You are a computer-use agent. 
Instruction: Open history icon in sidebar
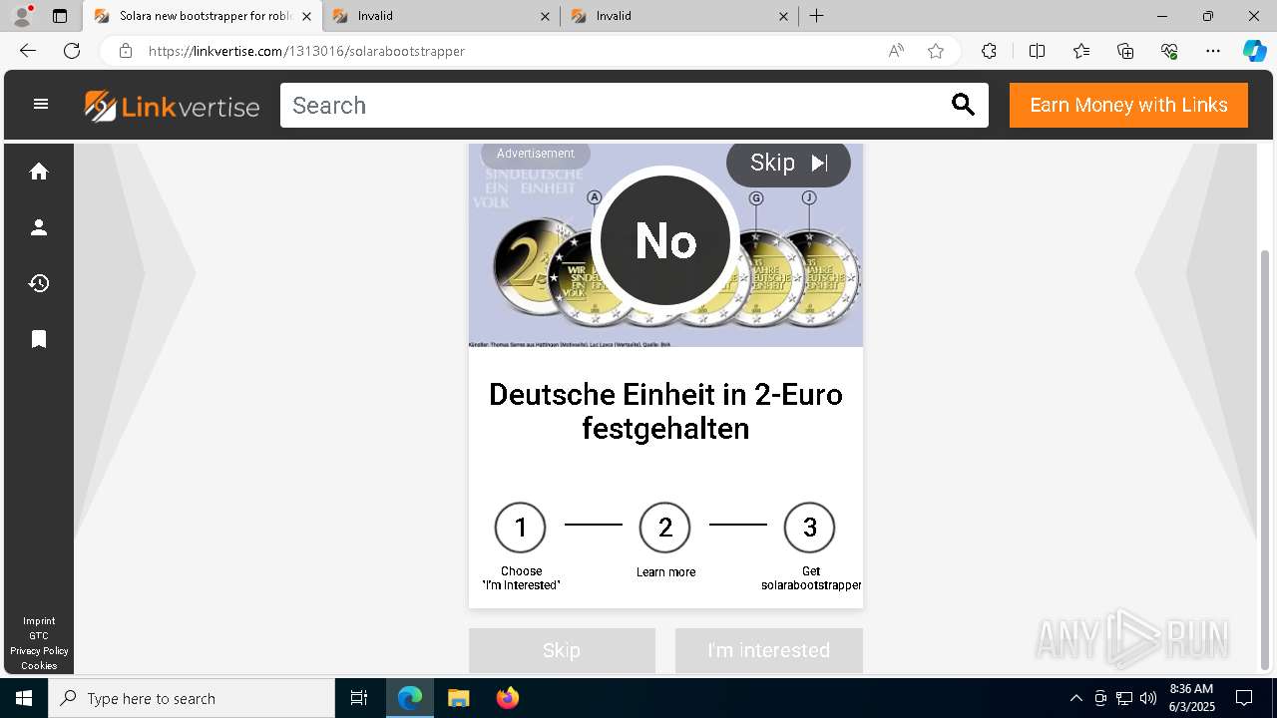[39, 283]
